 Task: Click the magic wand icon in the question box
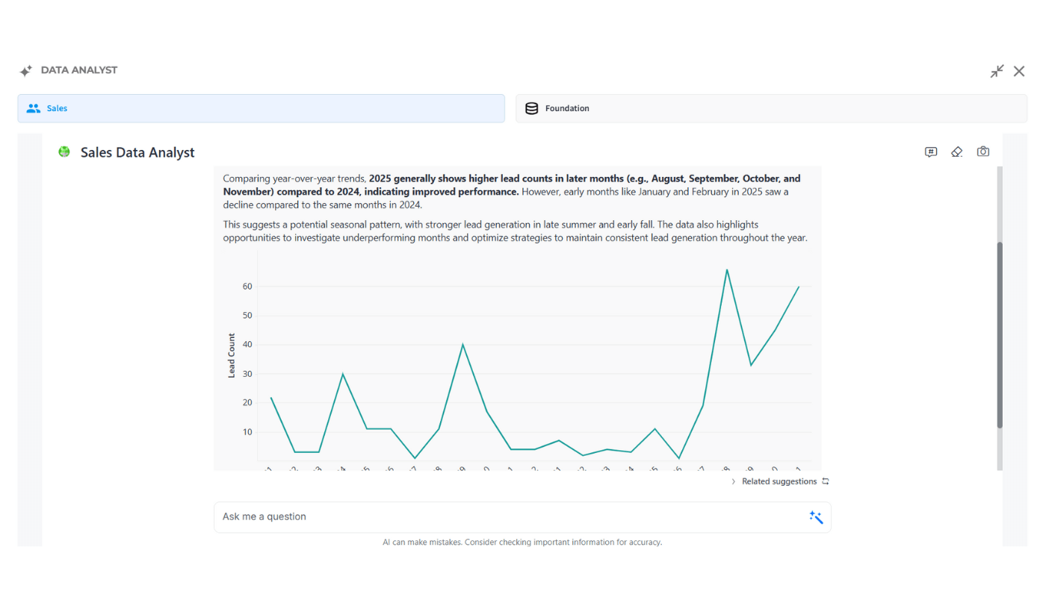(x=816, y=517)
